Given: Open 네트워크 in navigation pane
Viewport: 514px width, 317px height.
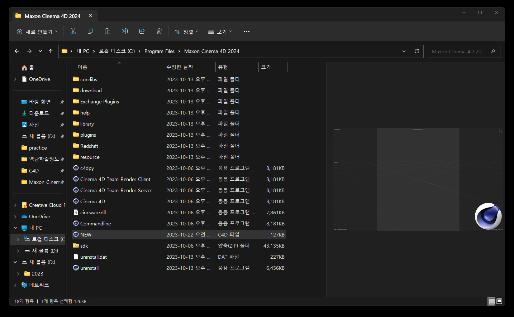Looking at the screenshot, I should [35, 285].
